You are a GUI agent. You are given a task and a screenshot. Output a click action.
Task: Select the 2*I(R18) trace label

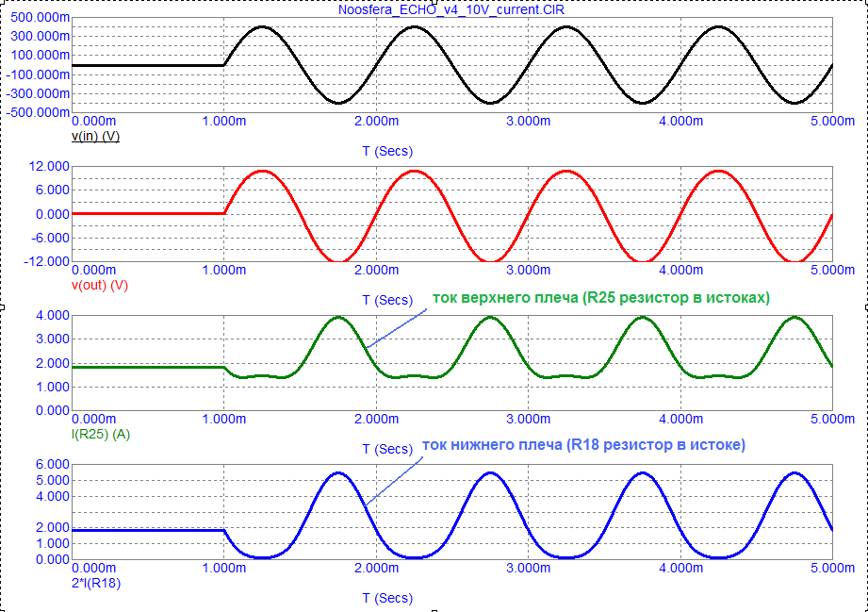pyautogui.click(x=96, y=583)
